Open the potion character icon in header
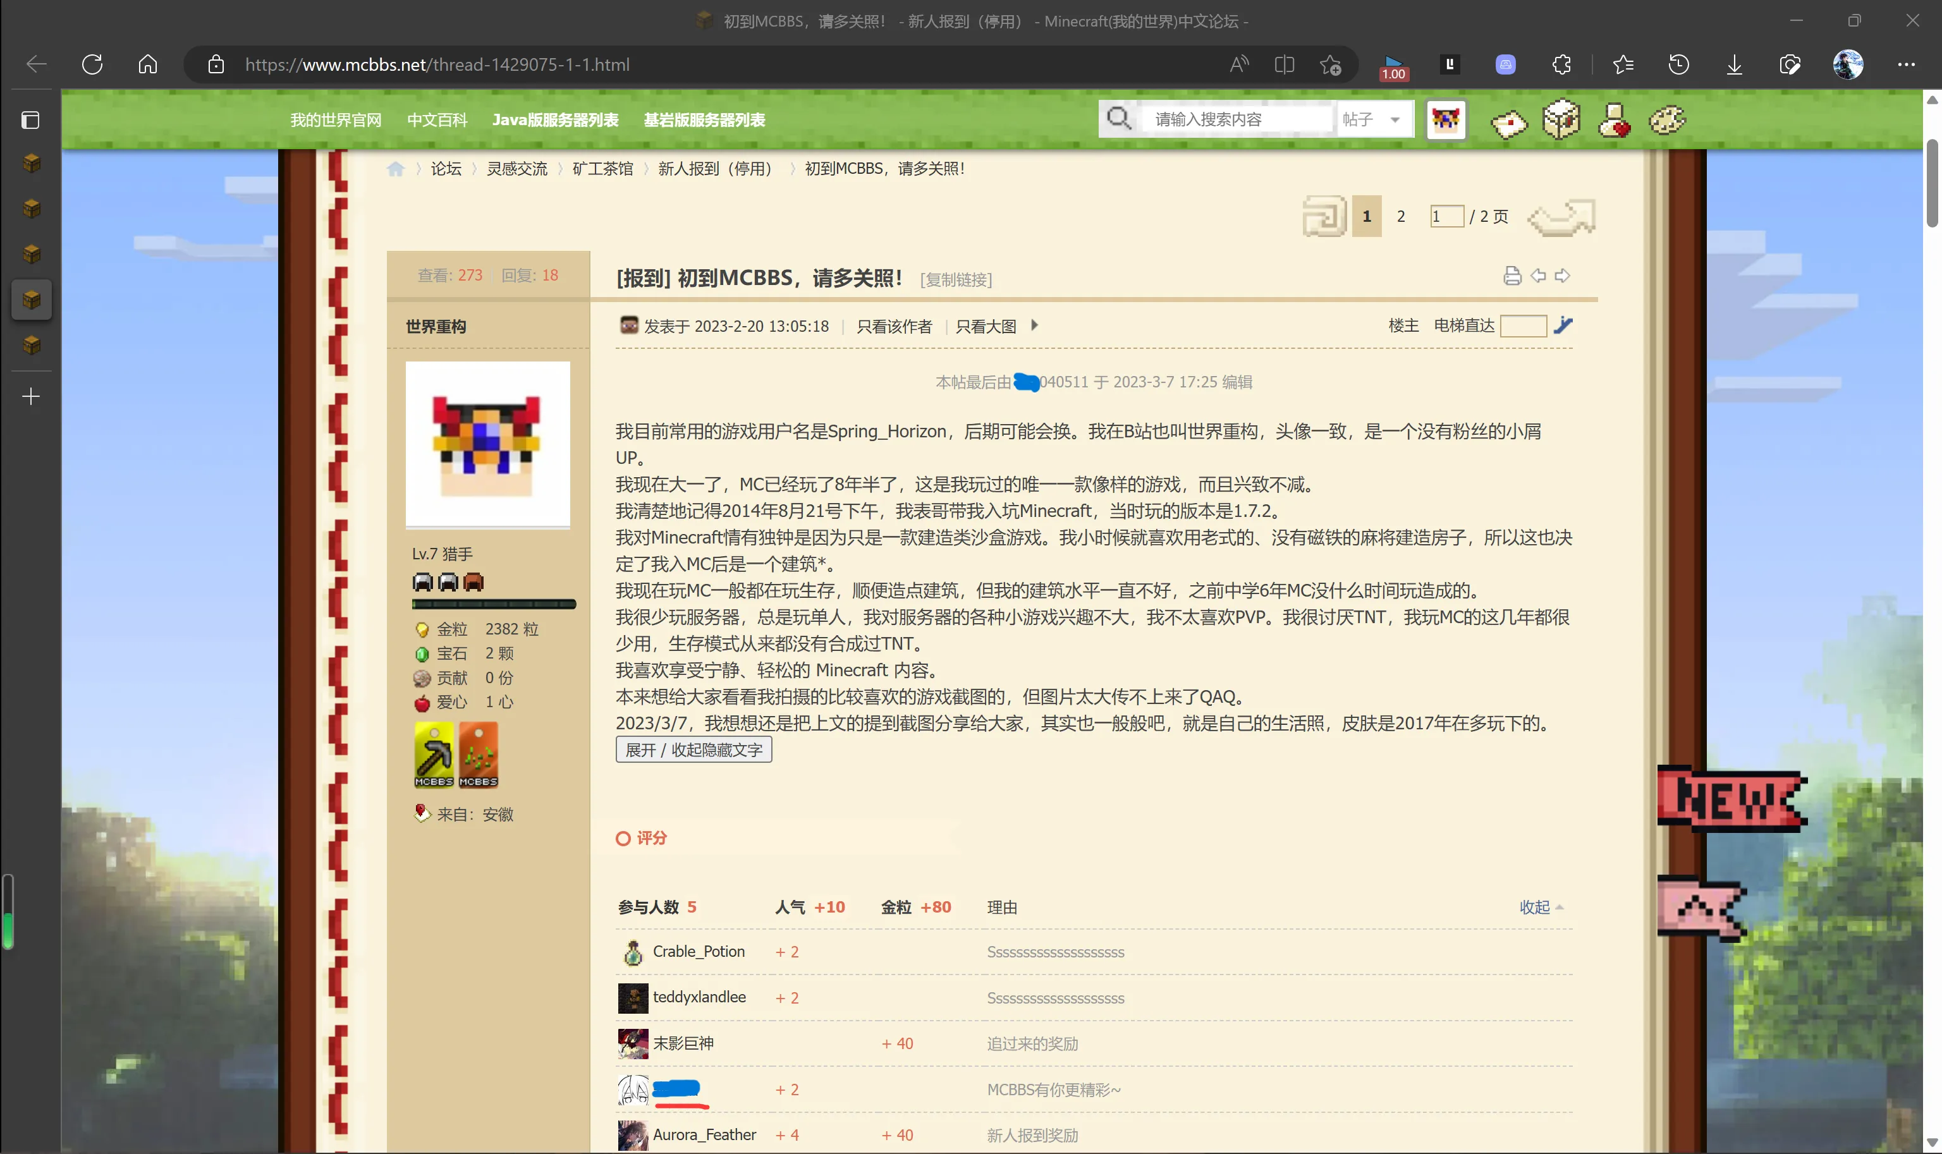Screen dimensions: 1942x1154 1615,119
